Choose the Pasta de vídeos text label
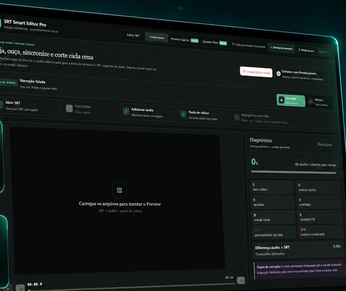This screenshot has width=346, height=291. [199, 113]
